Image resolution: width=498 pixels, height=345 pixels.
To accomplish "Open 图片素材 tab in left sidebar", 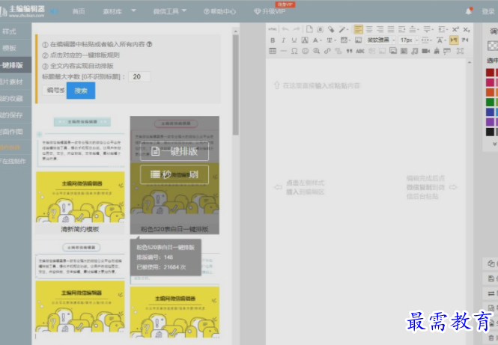I will pyautogui.click(x=12, y=82).
